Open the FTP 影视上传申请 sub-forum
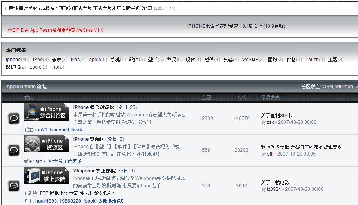Screen dimensions: 358x205 click(59, 193)
